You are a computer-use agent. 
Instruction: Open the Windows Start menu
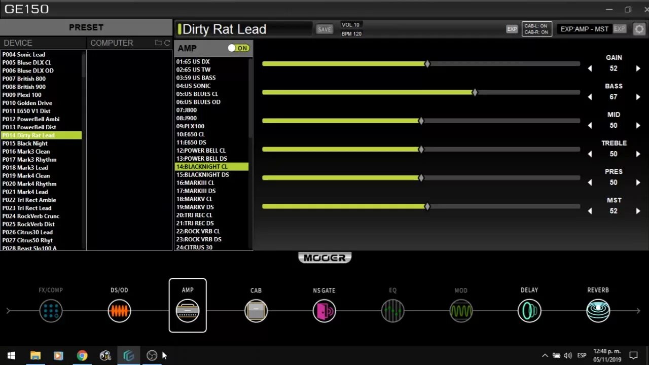11,355
